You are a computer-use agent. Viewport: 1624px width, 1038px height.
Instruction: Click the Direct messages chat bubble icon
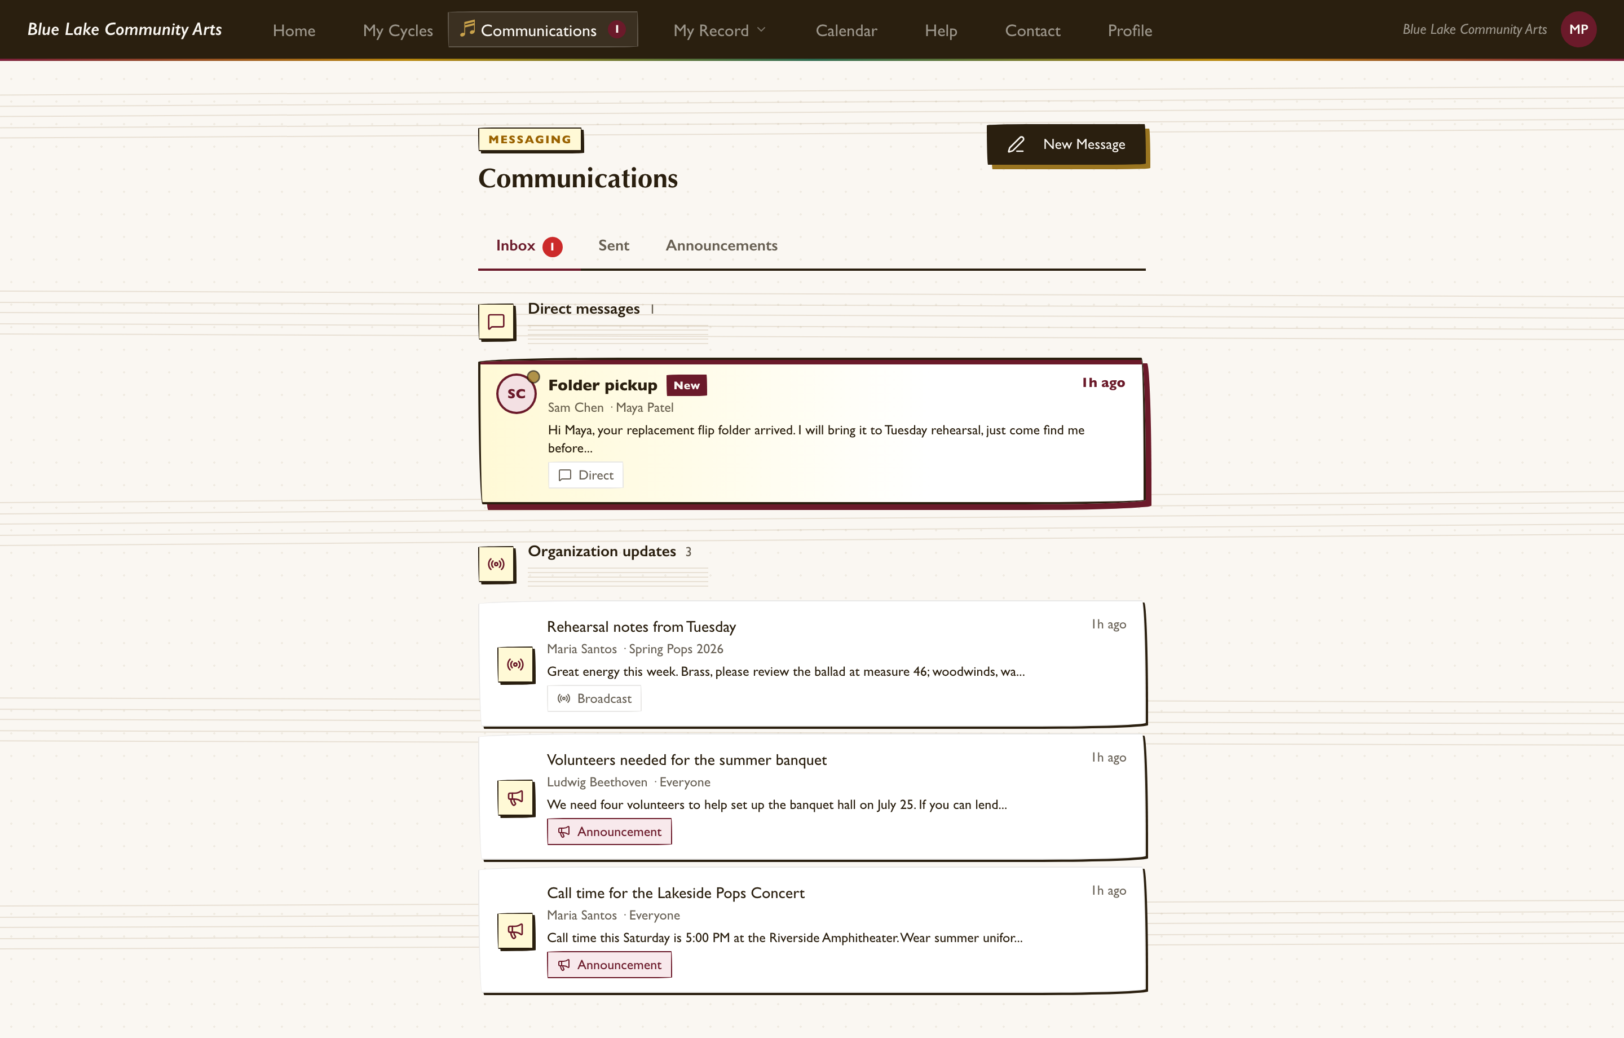point(496,322)
